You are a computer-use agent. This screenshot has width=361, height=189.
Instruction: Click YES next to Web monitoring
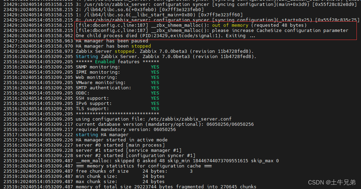(155, 77)
